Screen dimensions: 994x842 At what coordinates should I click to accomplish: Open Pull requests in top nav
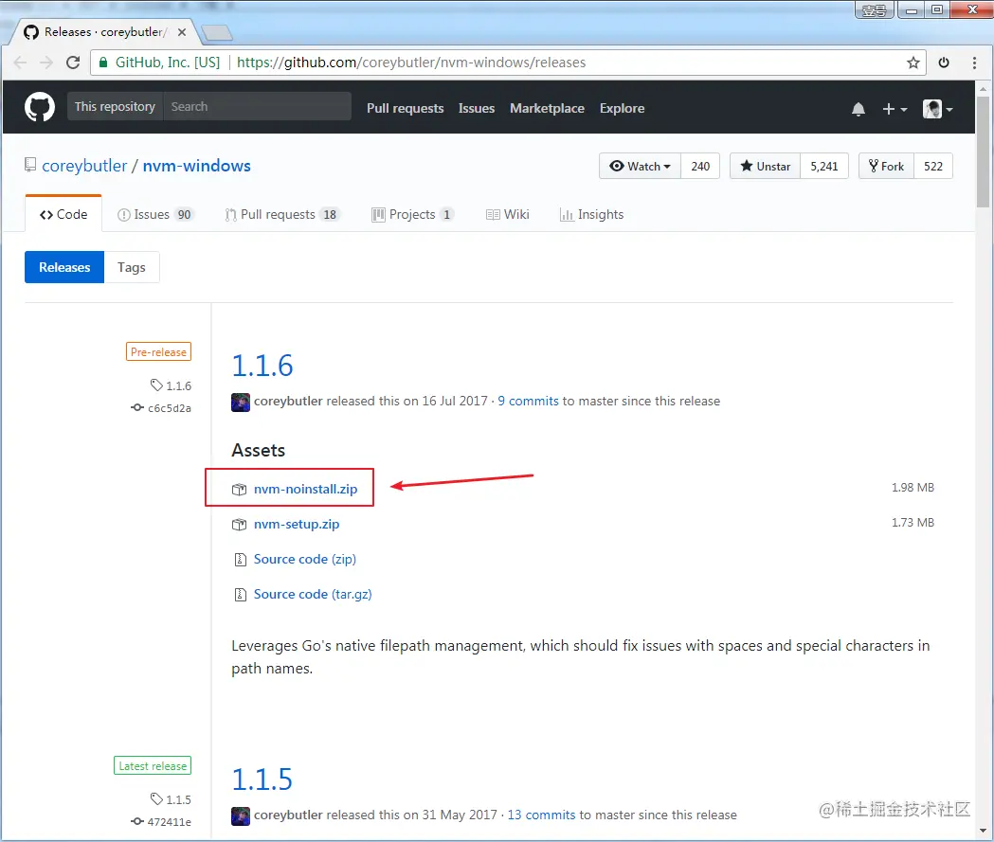[405, 108]
